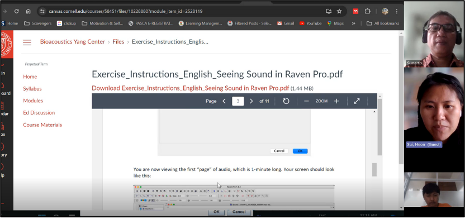
Task: Click blue OK in the PDF dialog image
Action: coord(300,151)
